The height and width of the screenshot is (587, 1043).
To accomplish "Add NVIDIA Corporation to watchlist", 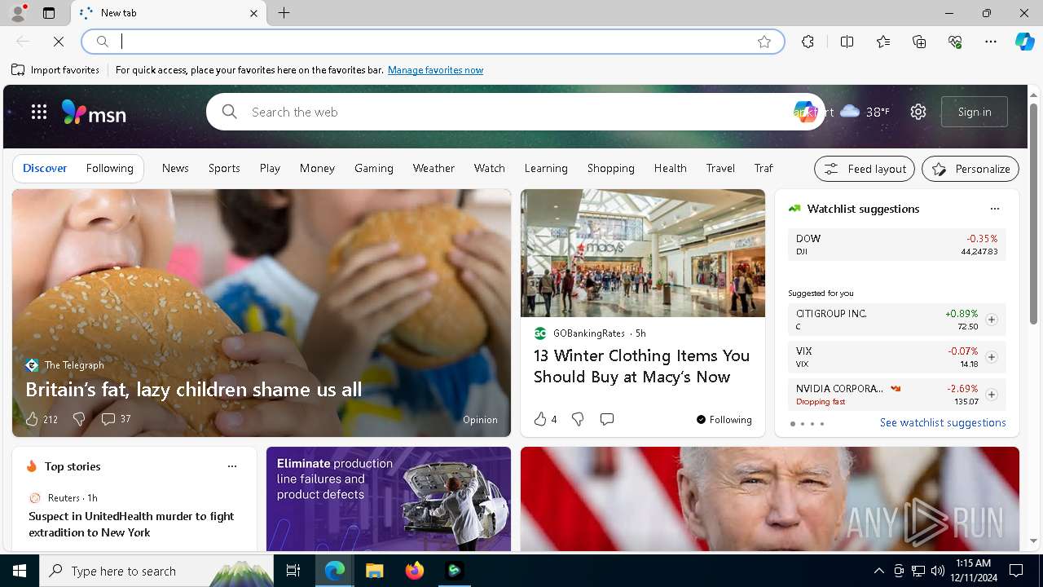I will click(991, 395).
